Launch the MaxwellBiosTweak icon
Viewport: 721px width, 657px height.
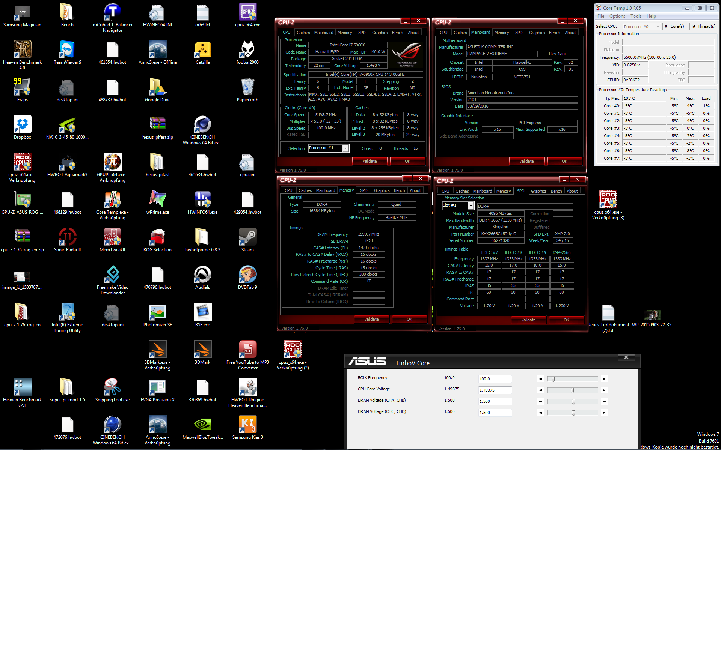(202, 428)
